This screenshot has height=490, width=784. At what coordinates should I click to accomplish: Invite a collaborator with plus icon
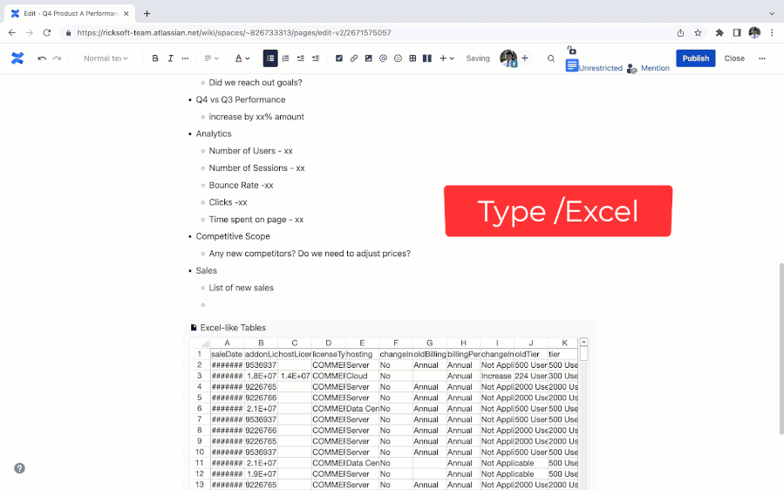tap(525, 58)
